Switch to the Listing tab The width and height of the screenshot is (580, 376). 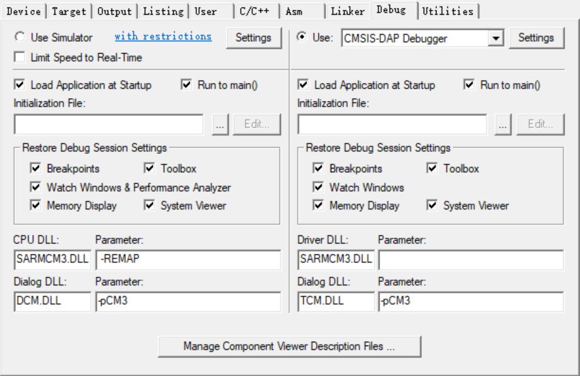163,11
